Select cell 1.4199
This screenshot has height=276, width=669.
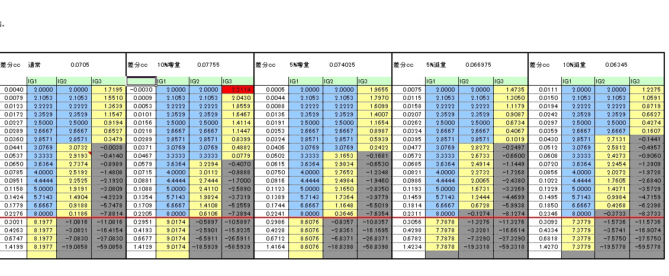click(13, 246)
